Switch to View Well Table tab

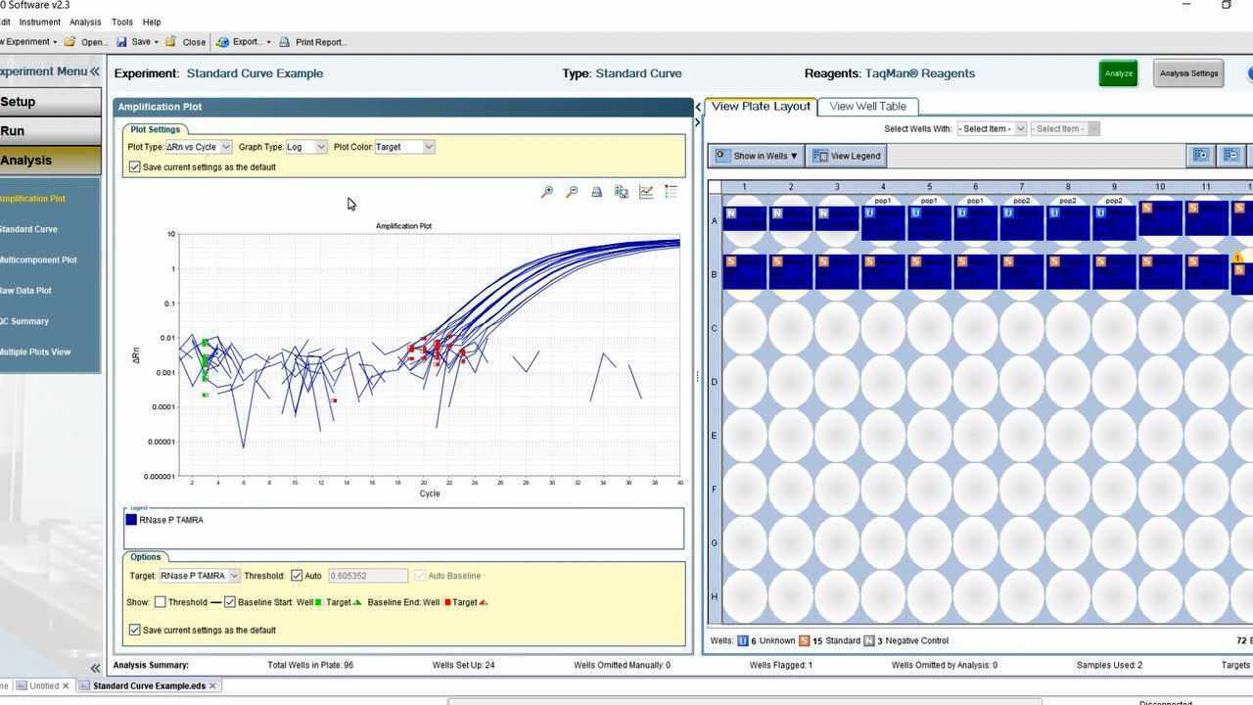coord(867,106)
